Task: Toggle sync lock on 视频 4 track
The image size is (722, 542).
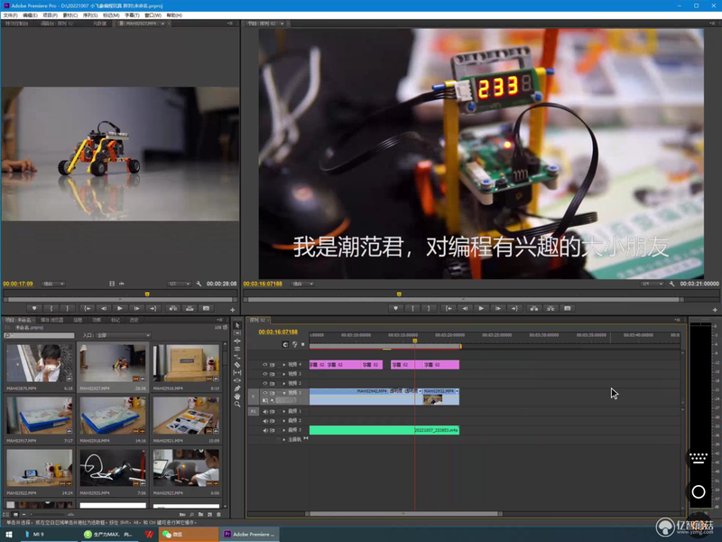Action: [273, 365]
